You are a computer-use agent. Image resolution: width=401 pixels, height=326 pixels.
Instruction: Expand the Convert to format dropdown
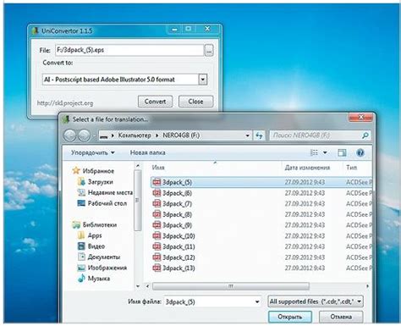(x=202, y=80)
